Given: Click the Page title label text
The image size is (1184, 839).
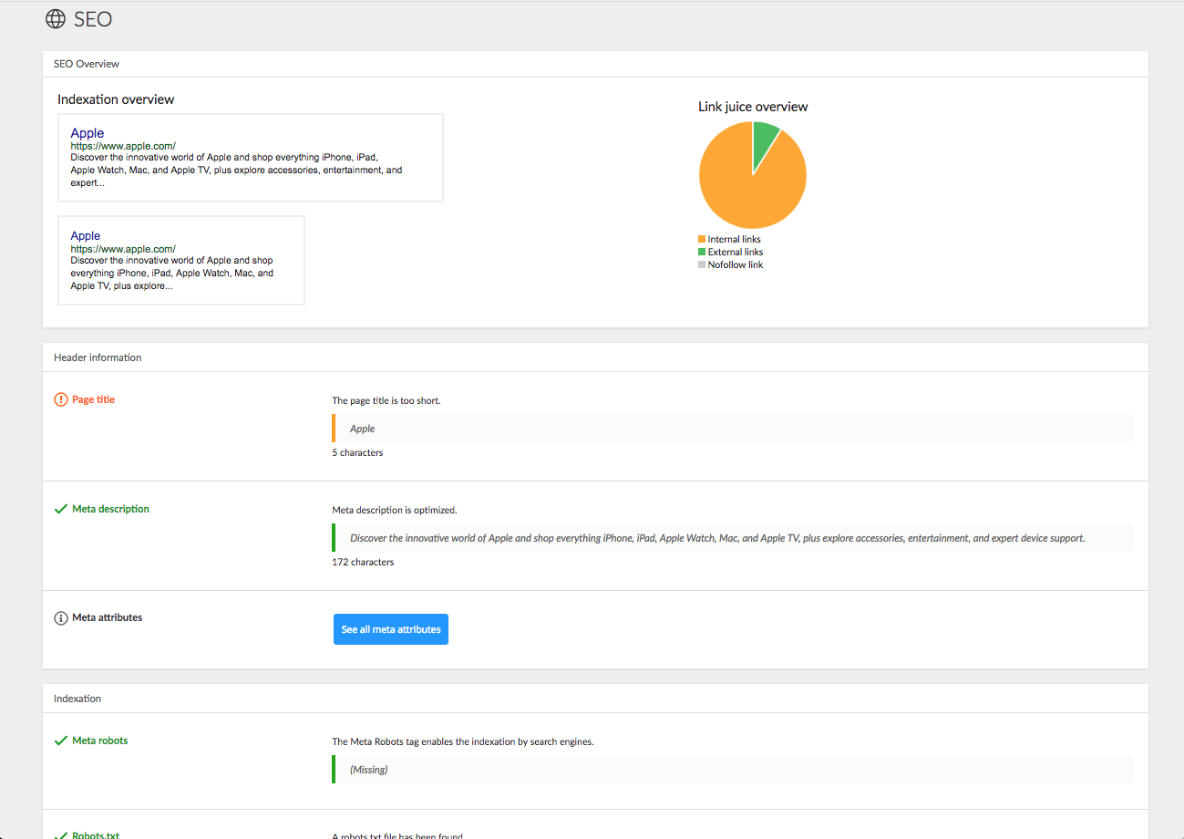Looking at the screenshot, I should click(93, 399).
